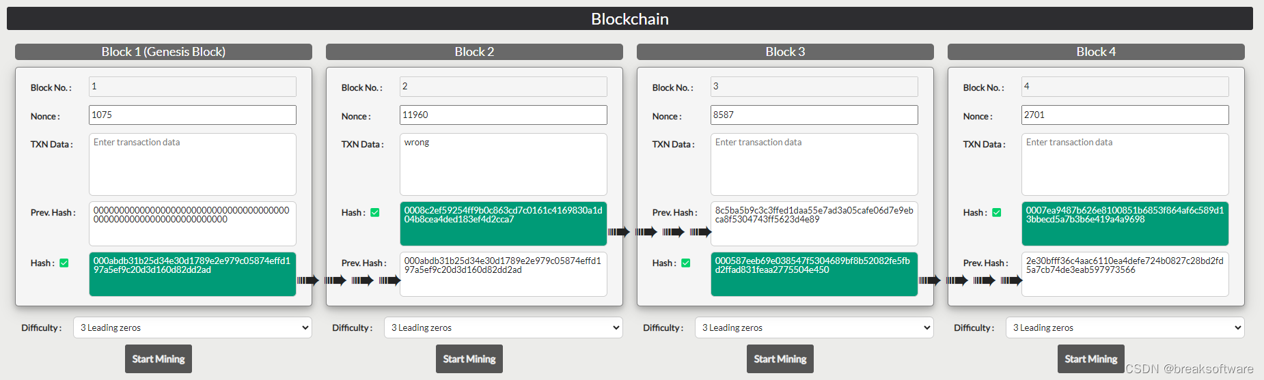Click the 'Block 3' header bar
Screen dimensions: 1264x380
(785, 52)
